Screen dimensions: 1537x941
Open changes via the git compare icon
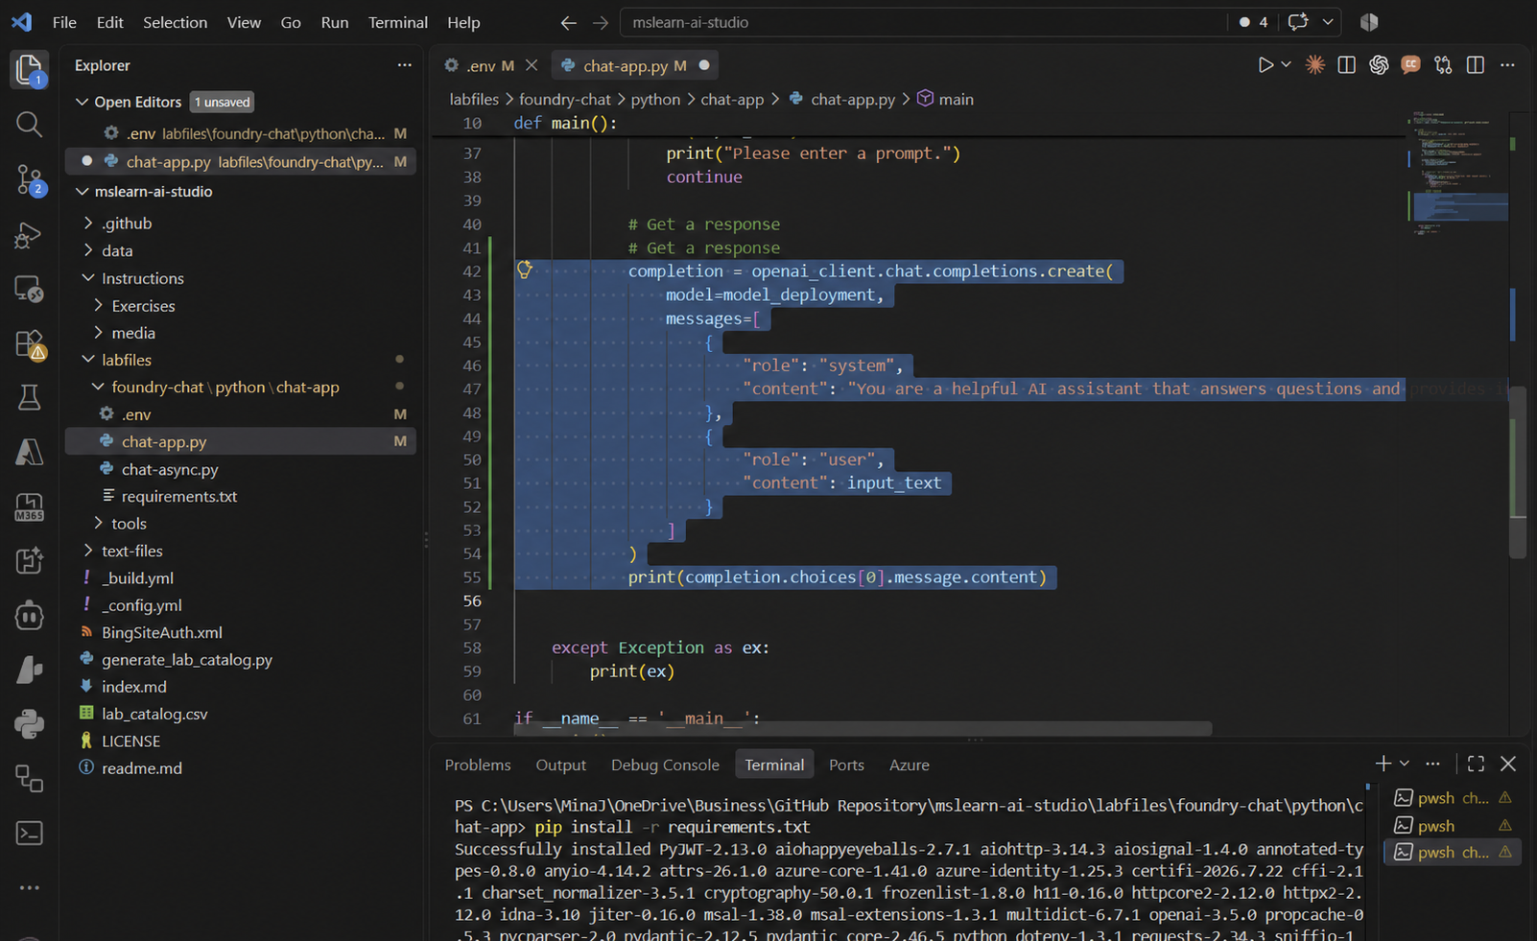pos(1443,65)
